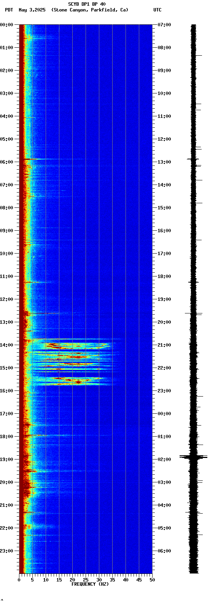Screen dimensions: 210x604
Task: Click the '35' frequency axis tick label
Action: click(112, 580)
